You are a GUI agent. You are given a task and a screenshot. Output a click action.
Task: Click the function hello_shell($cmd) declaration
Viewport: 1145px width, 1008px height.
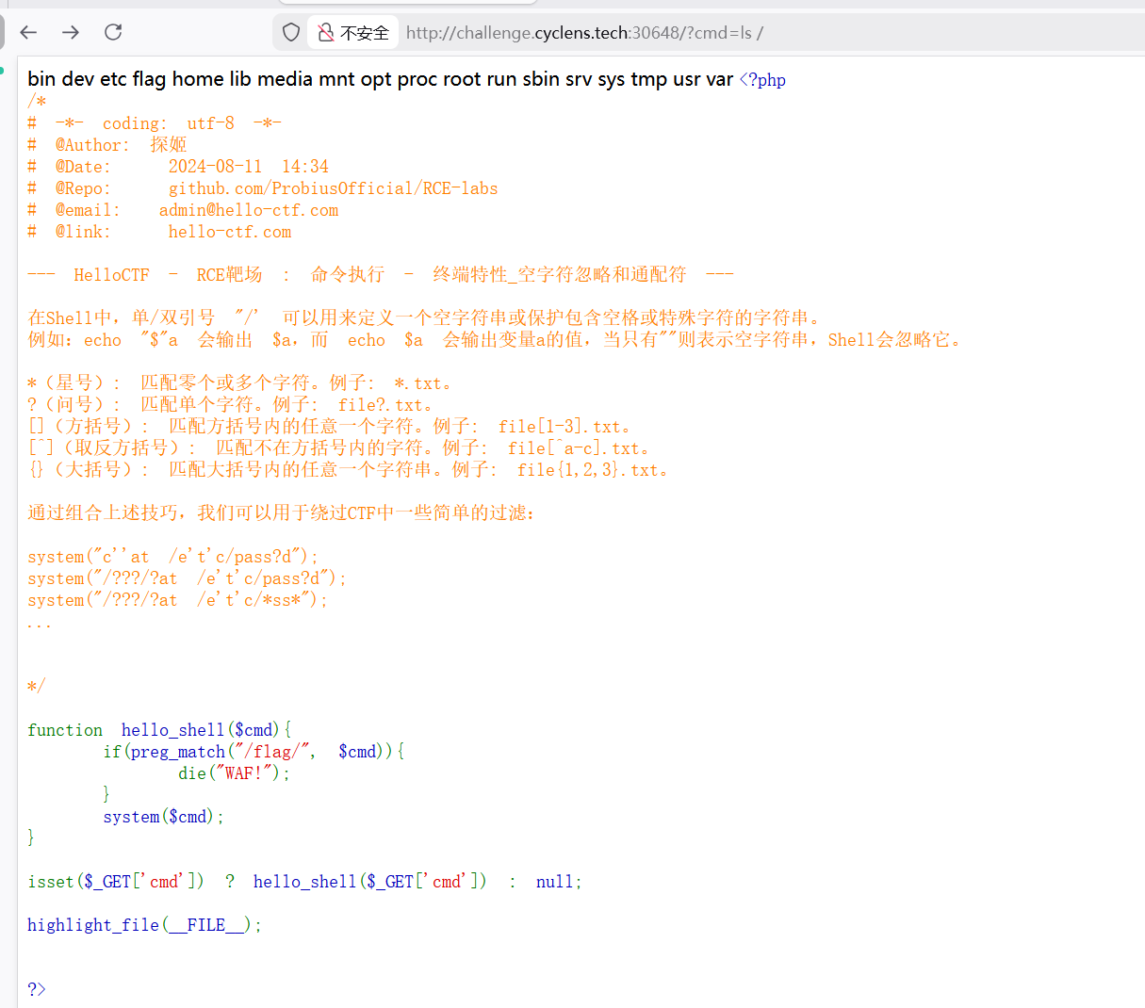point(159,730)
